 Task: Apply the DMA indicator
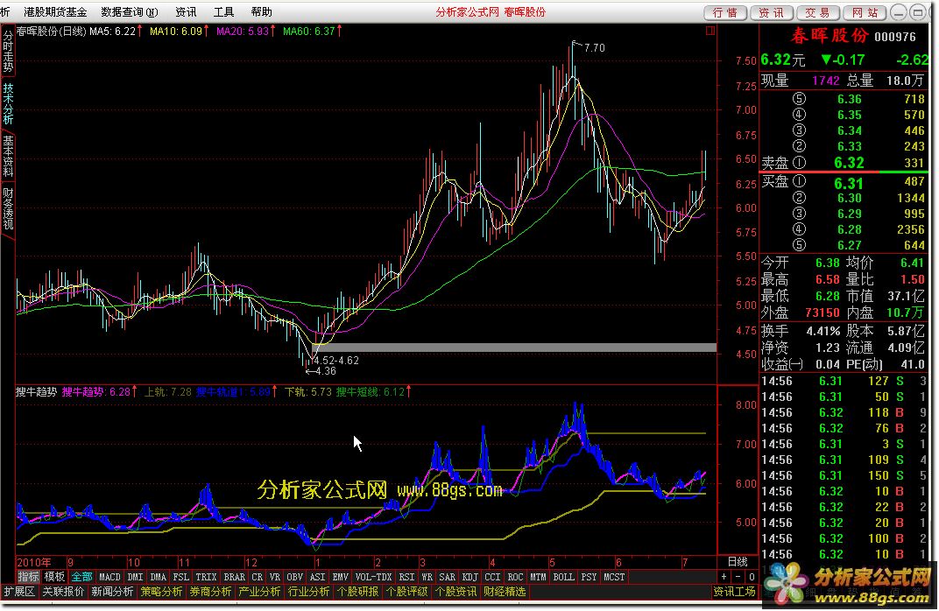click(158, 577)
